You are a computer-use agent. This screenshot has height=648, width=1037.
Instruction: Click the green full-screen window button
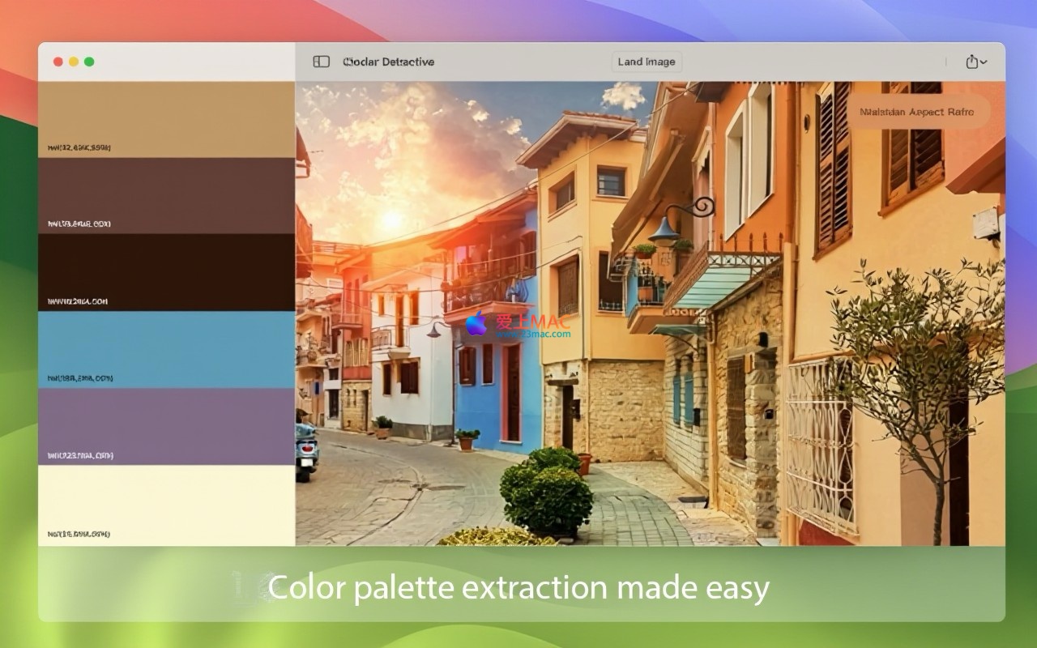[x=89, y=62]
